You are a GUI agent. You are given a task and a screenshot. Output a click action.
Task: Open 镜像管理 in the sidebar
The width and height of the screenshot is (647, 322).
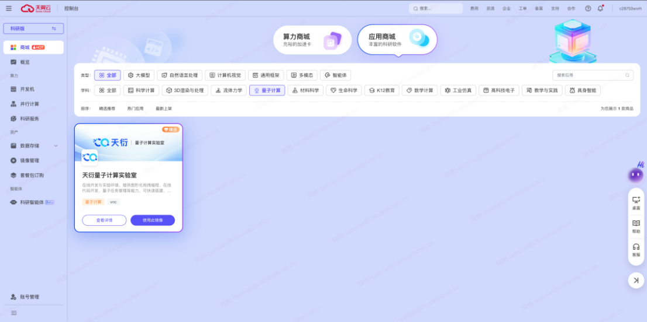[x=29, y=160]
